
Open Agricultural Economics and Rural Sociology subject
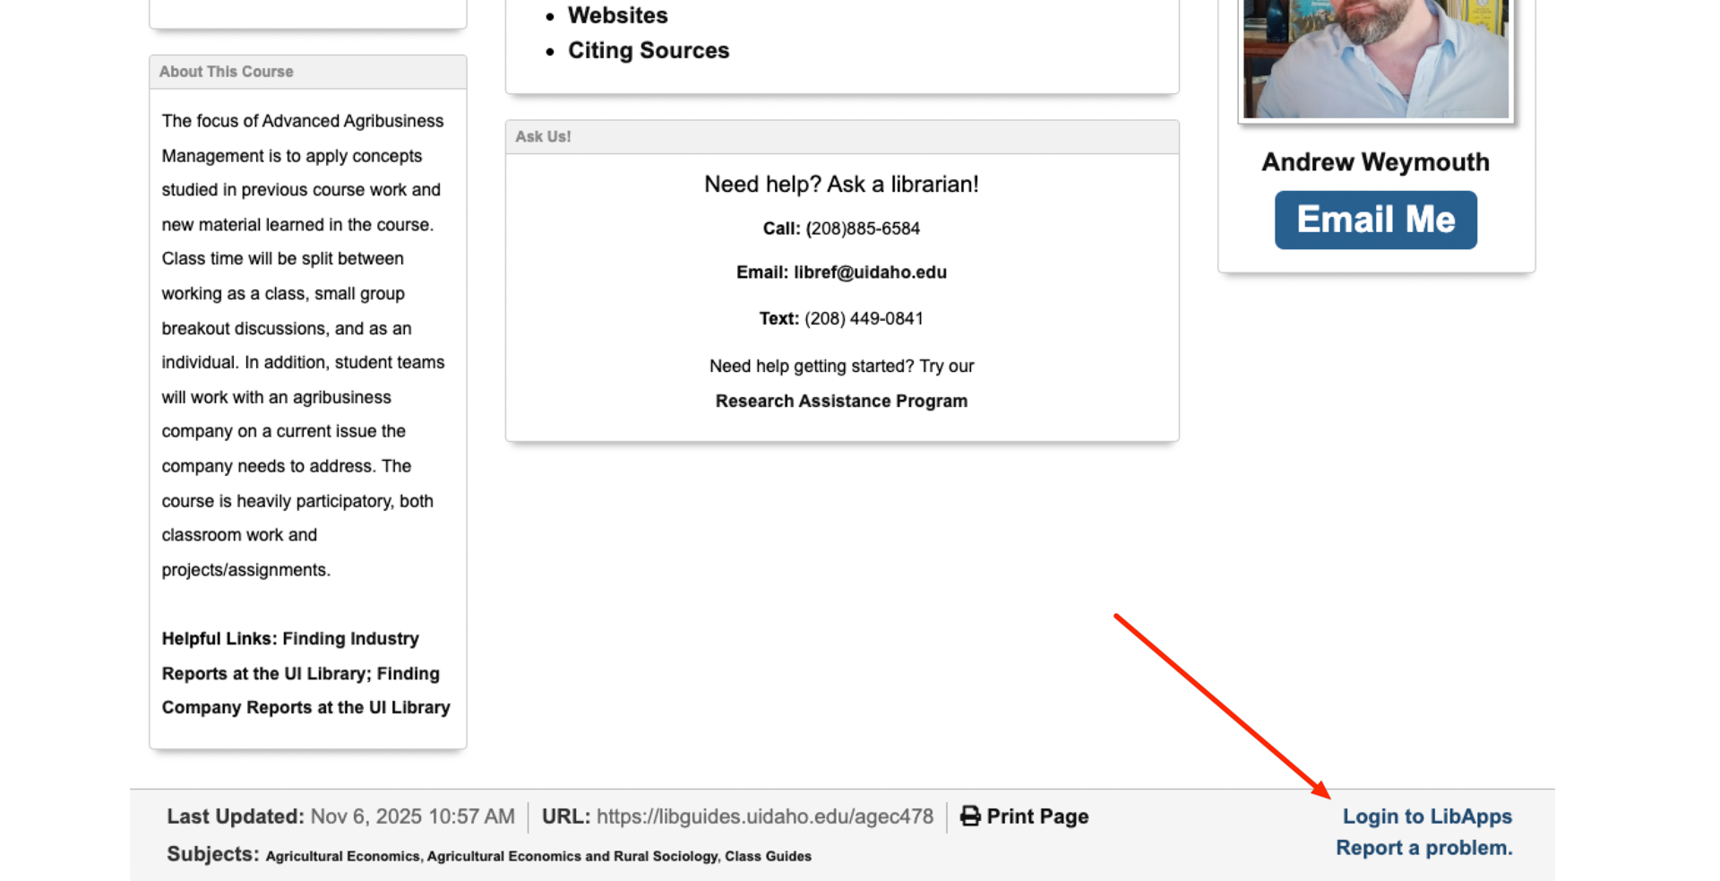(572, 856)
